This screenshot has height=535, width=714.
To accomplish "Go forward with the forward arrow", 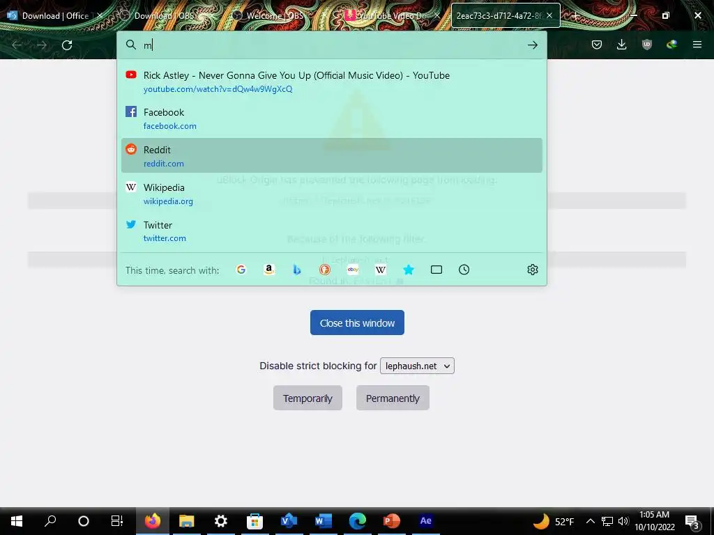I will point(41,45).
